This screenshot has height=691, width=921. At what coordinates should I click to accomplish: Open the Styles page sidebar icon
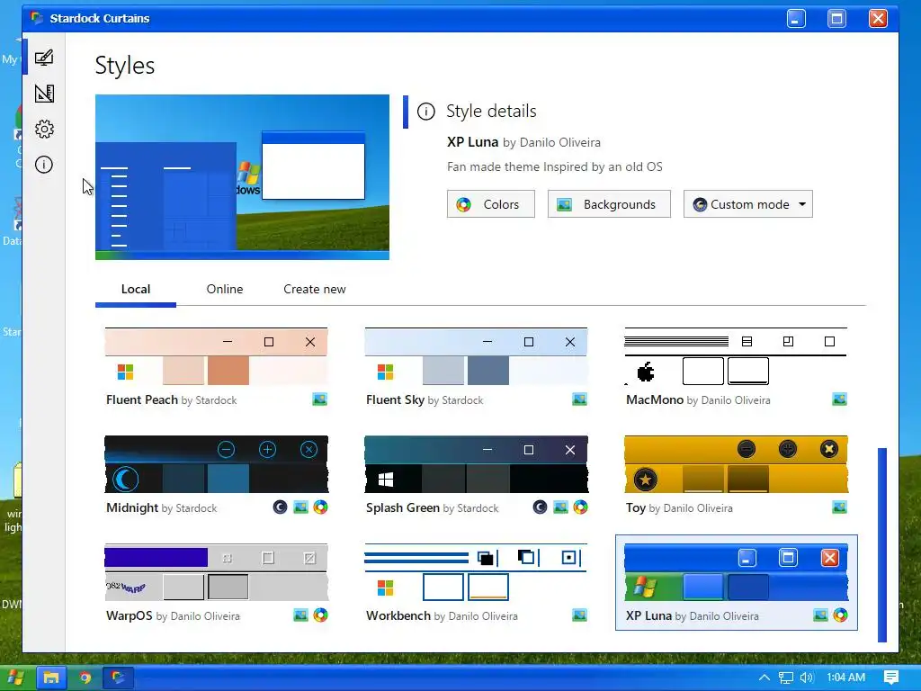(44, 58)
